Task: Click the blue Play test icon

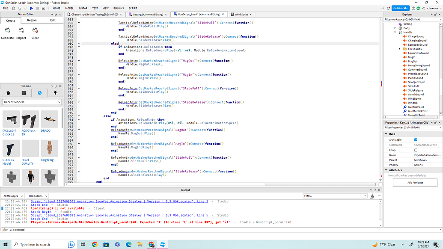Action: (x=30, y=7)
